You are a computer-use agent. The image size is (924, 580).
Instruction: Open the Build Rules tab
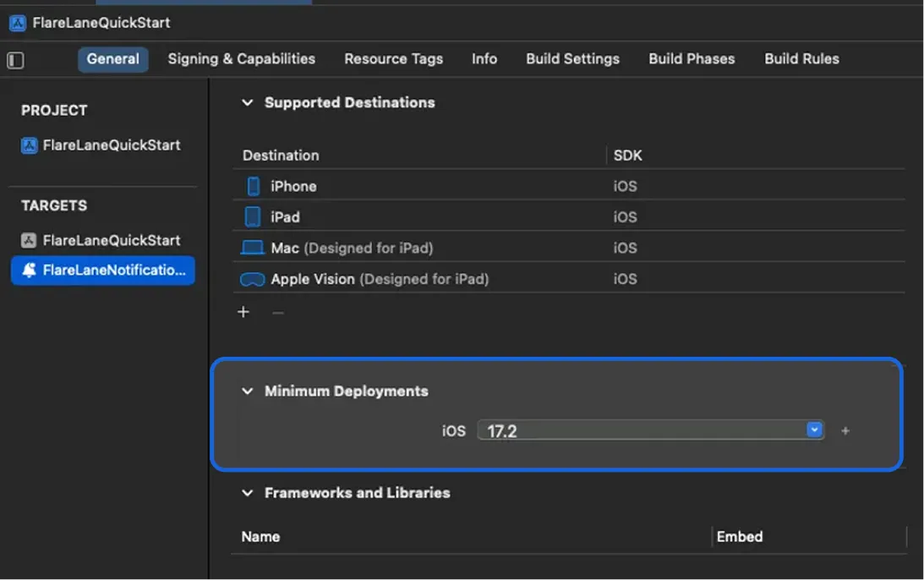pos(802,59)
